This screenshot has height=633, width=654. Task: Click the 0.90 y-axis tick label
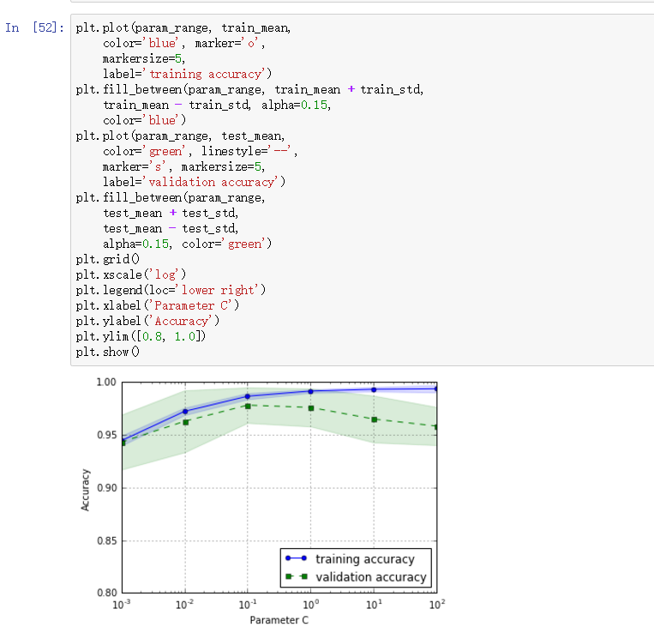106,488
